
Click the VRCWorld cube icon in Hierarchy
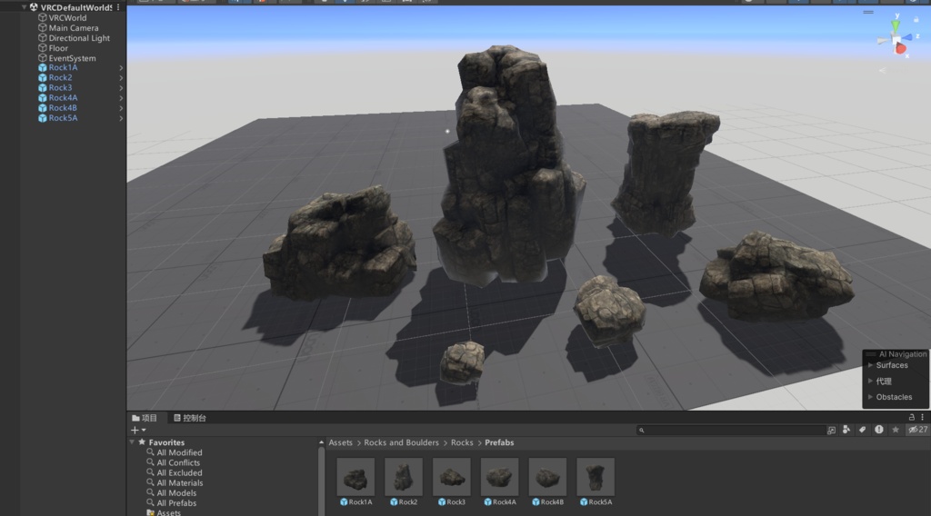[x=42, y=18]
